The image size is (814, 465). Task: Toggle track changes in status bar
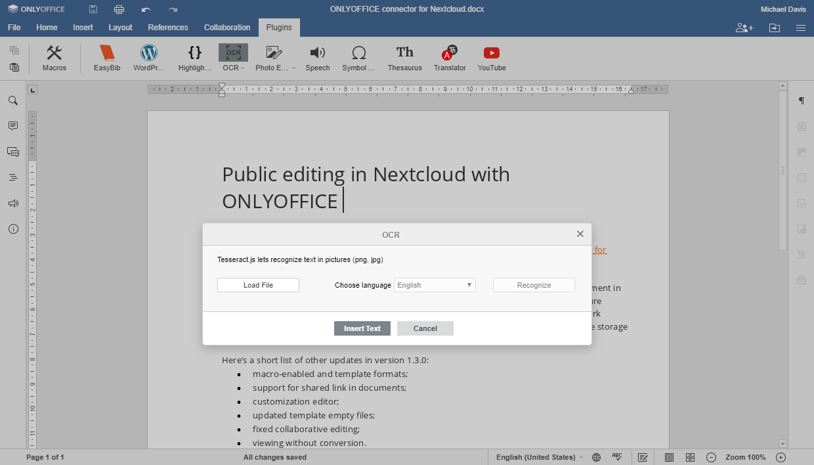tap(643, 457)
